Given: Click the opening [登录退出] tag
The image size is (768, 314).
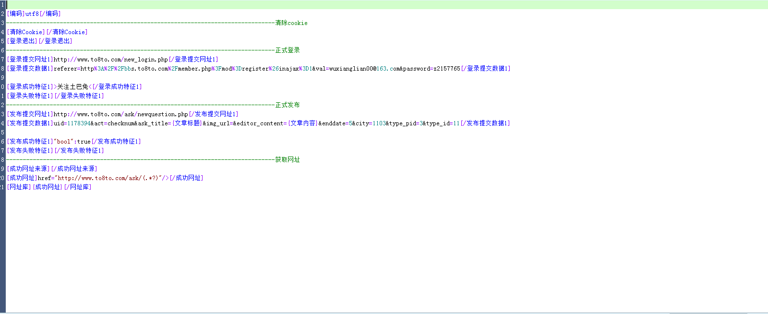Looking at the screenshot, I should point(22,41).
